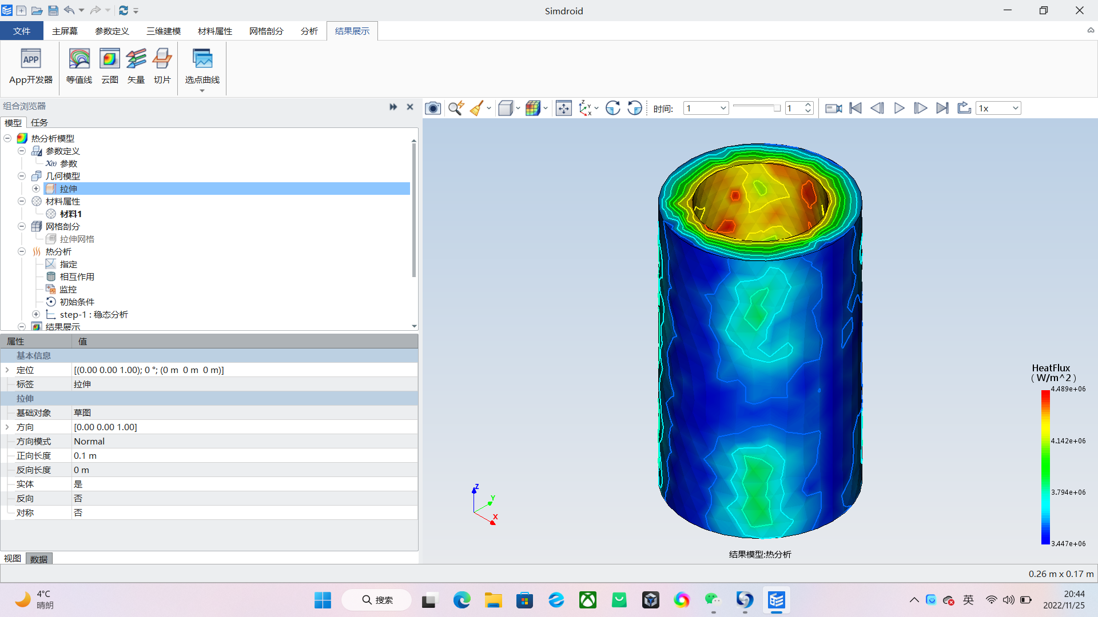Switch to the 任务 browser tab
This screenshot has height=617, width=1098.
39,122
